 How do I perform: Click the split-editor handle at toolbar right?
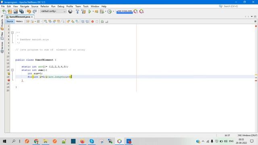pyautogui.click(x=255, y=21)
